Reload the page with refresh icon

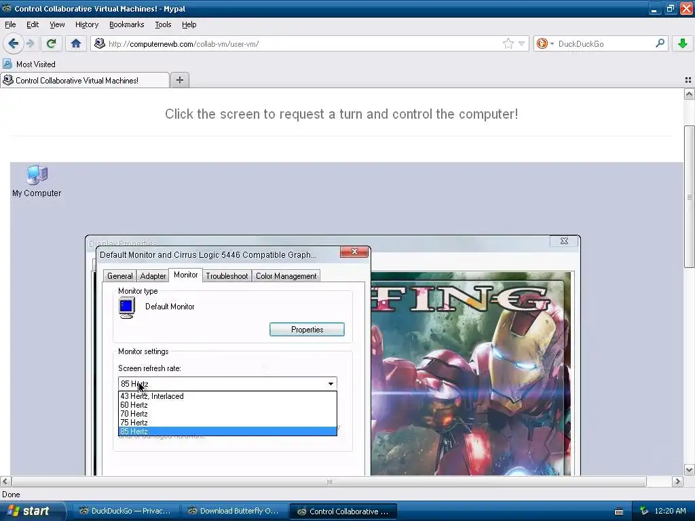tap(51, 43)
